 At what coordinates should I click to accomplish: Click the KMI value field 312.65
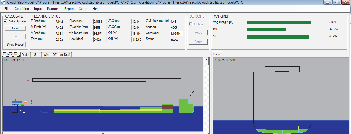pos(138,39)
